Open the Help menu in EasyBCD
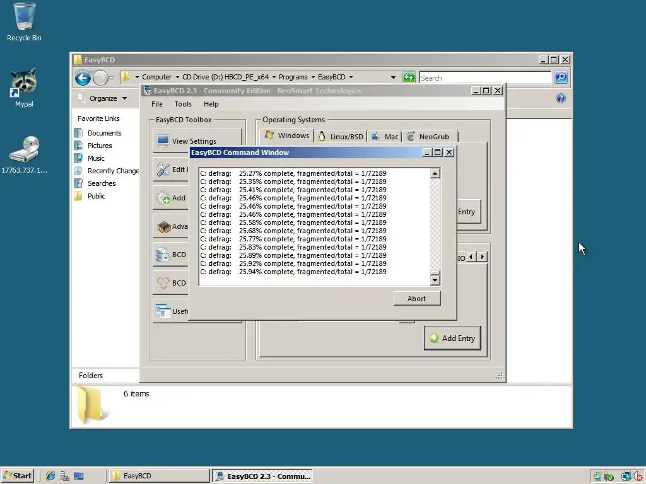This screenshot has width=646, height=484. tap(211, 104)
